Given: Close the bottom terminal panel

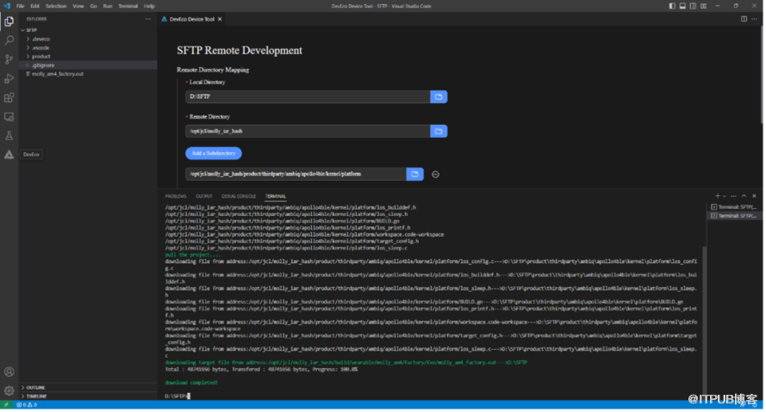Looking at the screenshot, I should [756, 196].
